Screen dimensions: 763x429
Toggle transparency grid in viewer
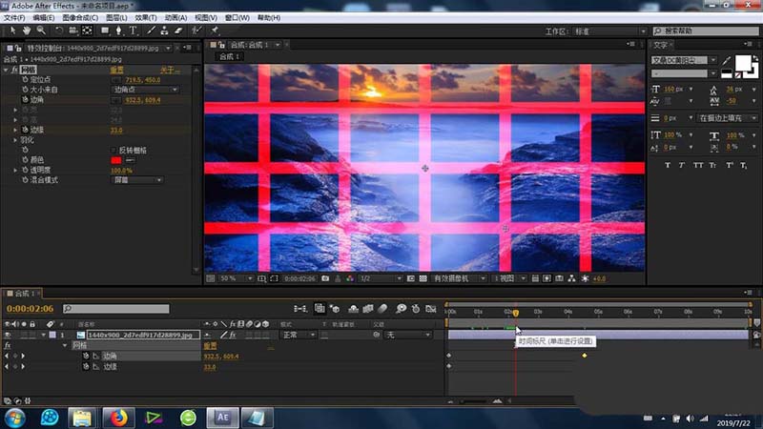[423, 278]
